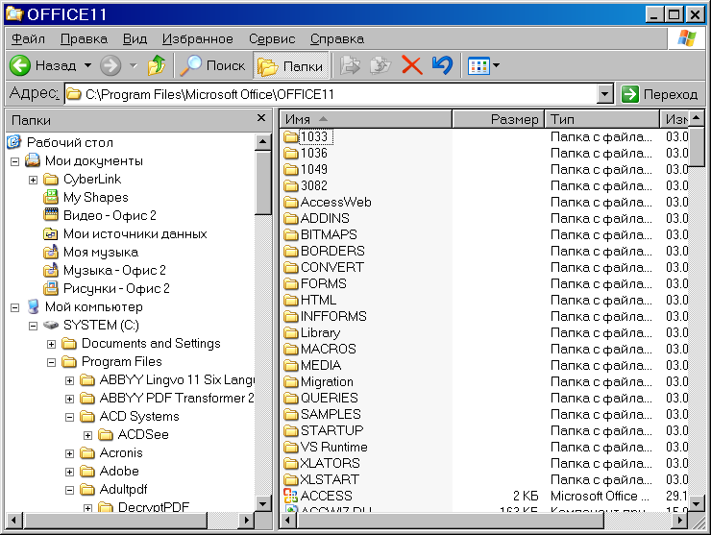Open the Файл menu

[28, 39]
